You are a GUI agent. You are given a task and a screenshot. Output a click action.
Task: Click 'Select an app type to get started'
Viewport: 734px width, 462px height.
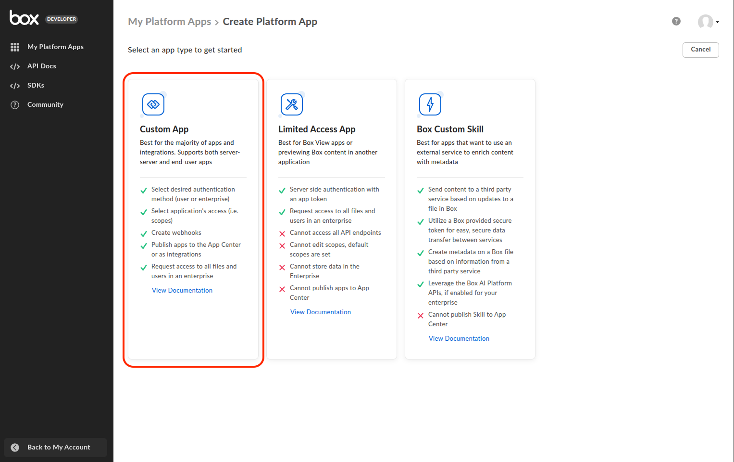coord(185,50)
